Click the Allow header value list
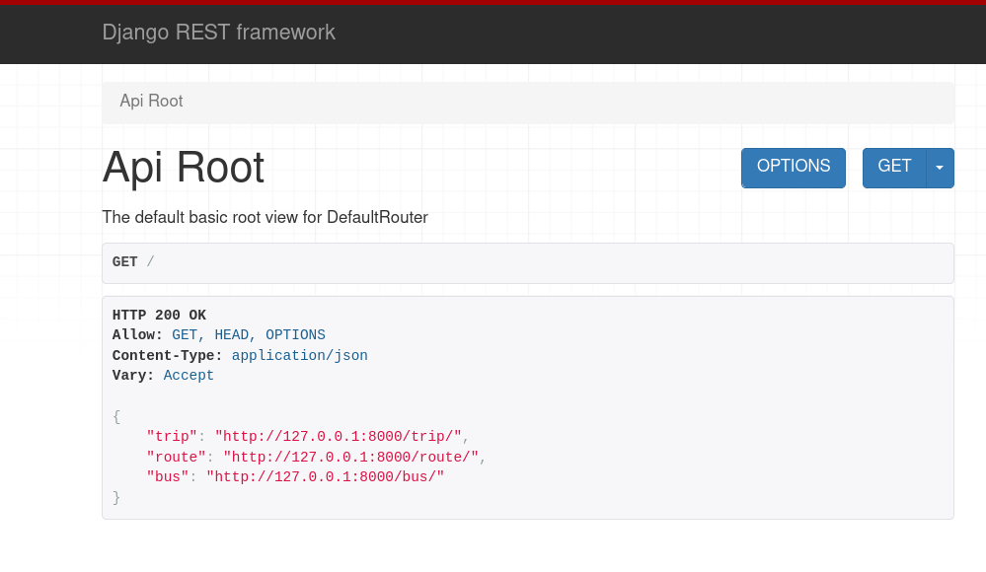 [248, 335]
